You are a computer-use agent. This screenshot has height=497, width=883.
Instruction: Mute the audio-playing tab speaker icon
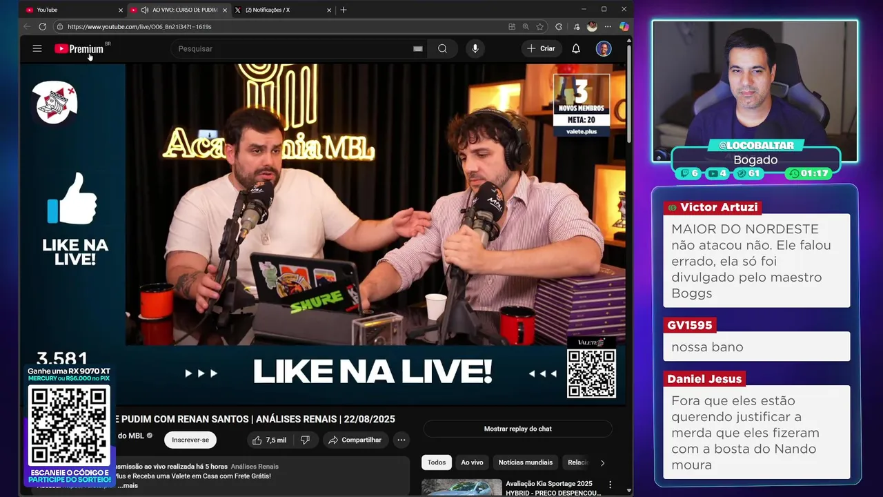144,10
